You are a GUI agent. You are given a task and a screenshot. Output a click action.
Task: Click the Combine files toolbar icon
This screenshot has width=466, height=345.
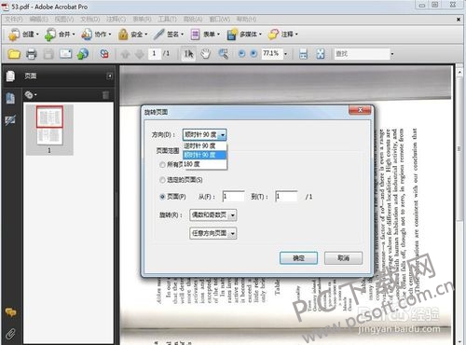coord(50,34)
